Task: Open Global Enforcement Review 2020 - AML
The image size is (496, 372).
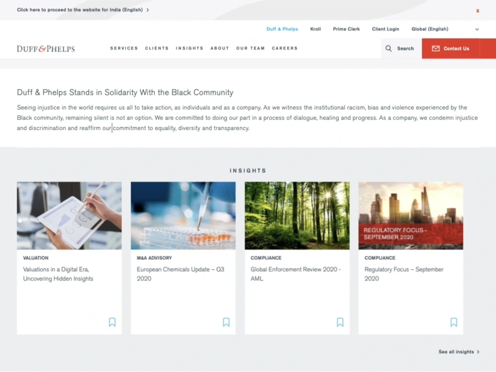Action: click(x=296, y=274)
